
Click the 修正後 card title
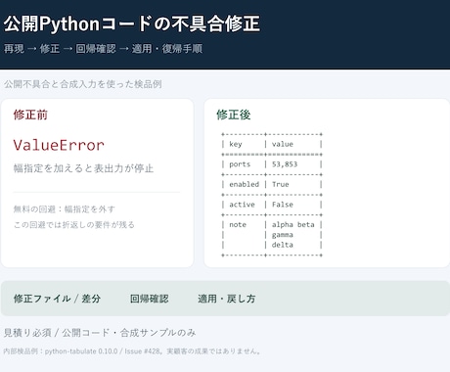coord(234,115)
